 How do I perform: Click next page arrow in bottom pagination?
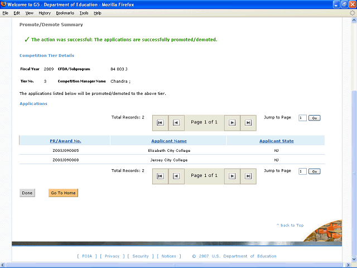[x=232, y=176]
